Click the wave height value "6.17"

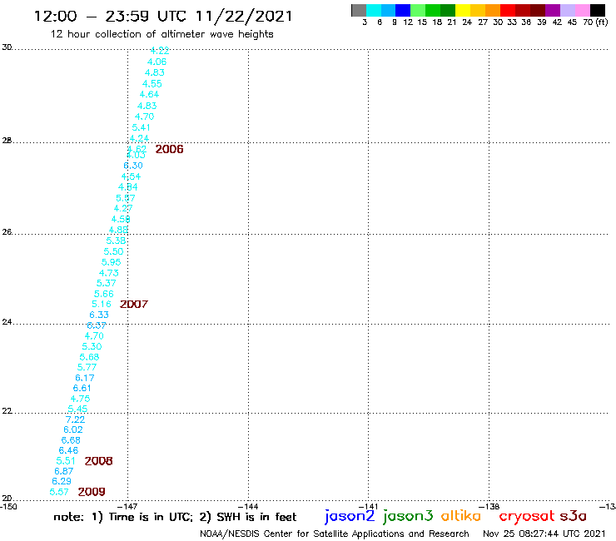85,378
